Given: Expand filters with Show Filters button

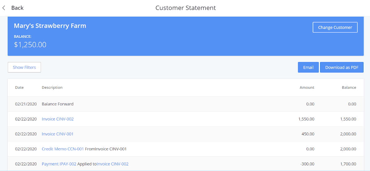Looking at the screenshot, I should (24, 67).
